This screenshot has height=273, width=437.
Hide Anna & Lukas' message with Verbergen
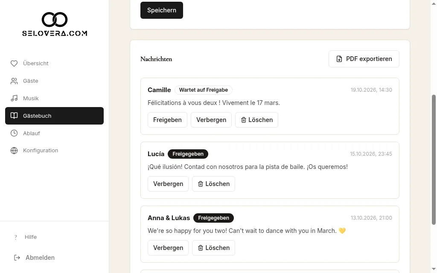(x=168, y=248)
